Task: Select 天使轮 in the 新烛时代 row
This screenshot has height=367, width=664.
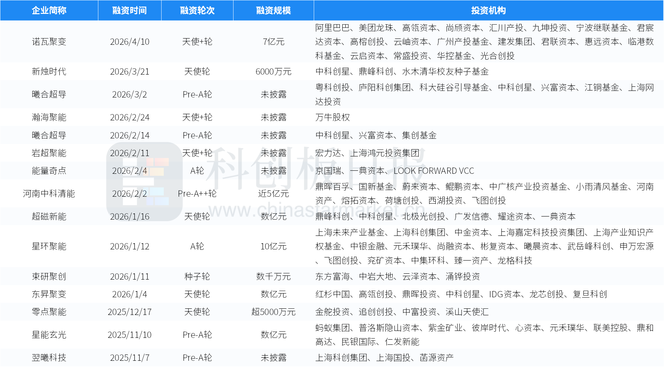Action: 197,71
